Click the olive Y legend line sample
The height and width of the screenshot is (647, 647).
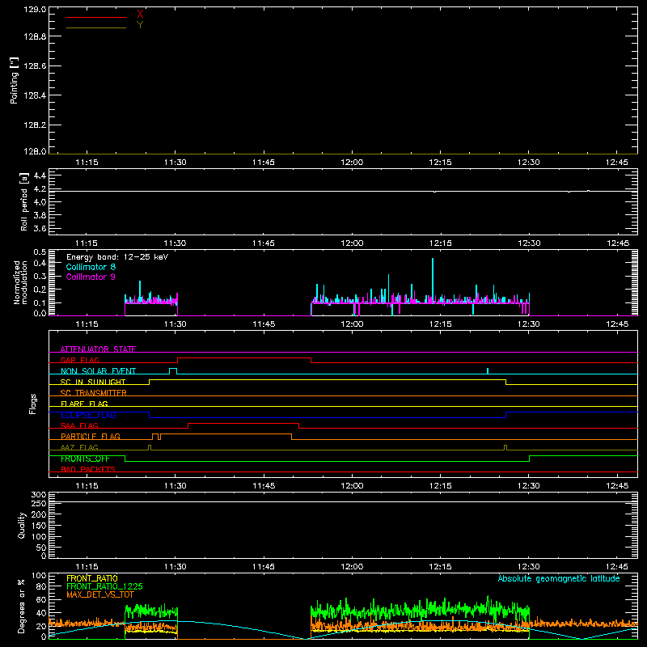point(96,28)
